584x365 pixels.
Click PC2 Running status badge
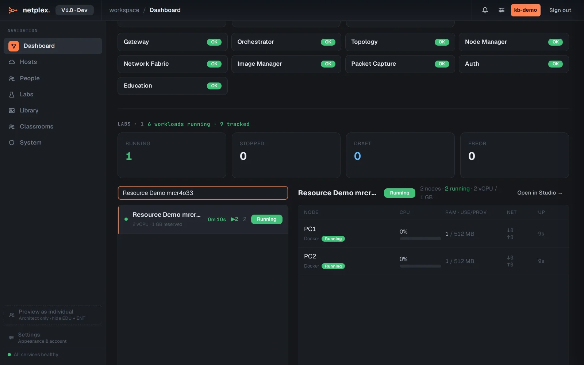333,266
